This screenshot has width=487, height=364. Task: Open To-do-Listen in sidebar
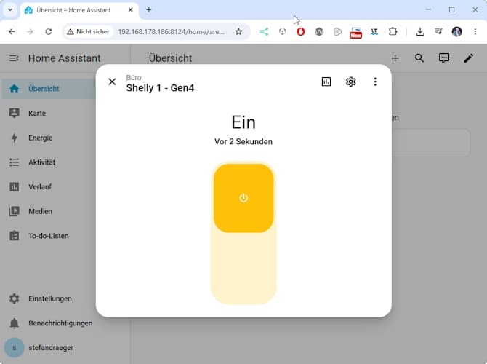pyautogui.click(x=49, y=236)
